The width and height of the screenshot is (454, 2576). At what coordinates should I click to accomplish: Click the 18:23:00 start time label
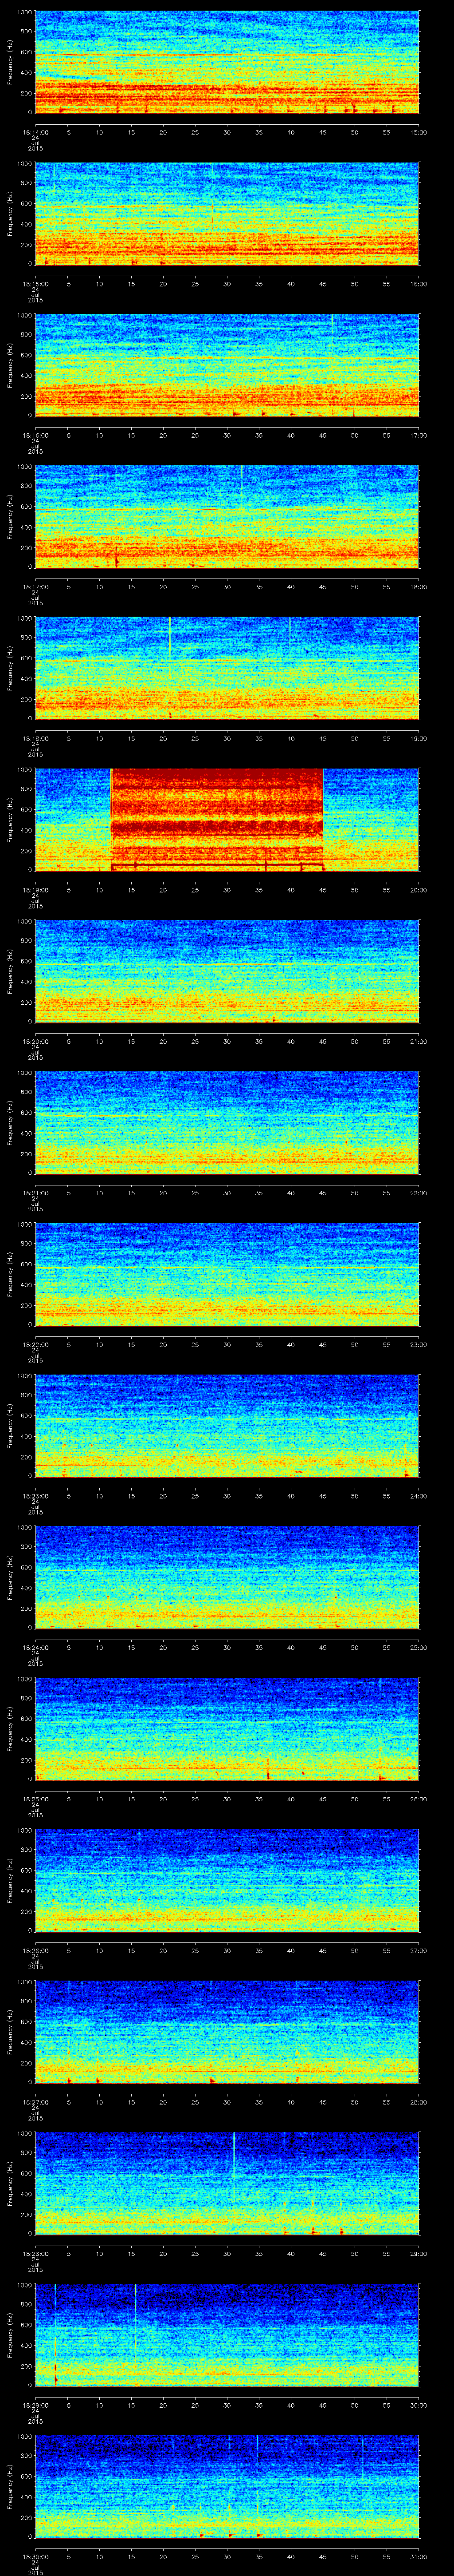click(x=35, y=1496)
